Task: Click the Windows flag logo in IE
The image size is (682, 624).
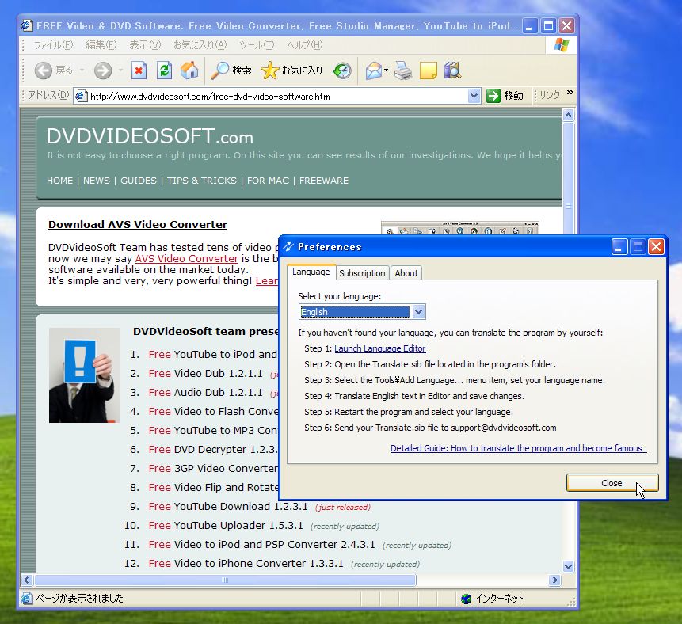Action: [561, 45]
